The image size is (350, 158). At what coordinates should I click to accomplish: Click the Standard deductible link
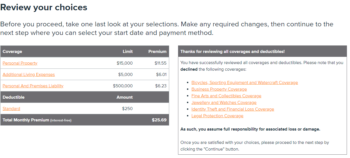tap(11, 109)
